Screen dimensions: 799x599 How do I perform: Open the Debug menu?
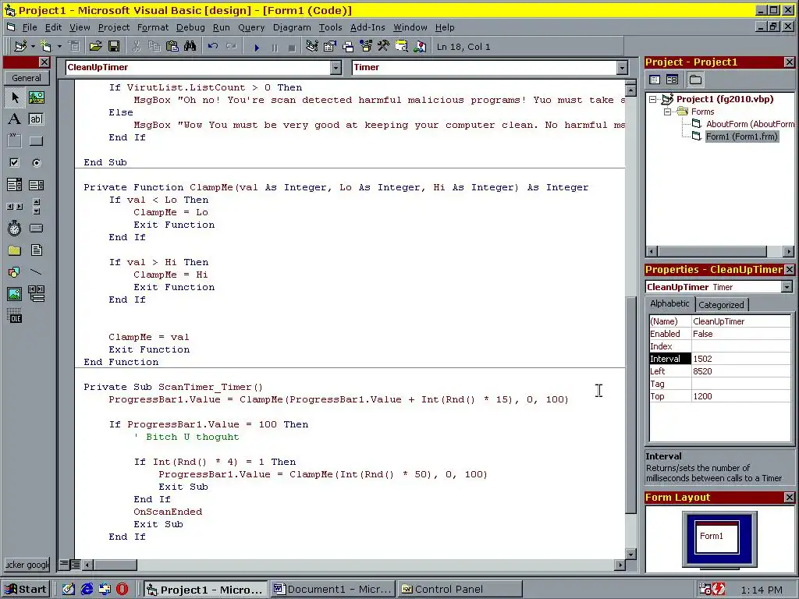point(190,27)
